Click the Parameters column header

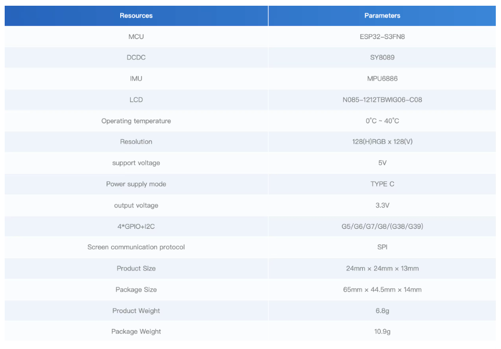382,16
